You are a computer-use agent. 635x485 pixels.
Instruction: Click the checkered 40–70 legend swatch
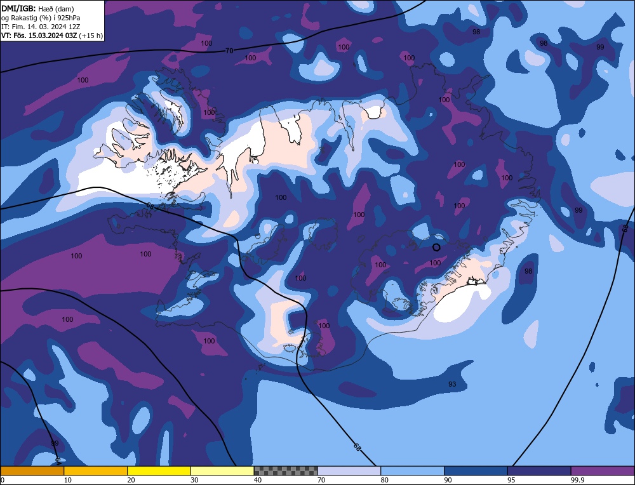[286, 471]
